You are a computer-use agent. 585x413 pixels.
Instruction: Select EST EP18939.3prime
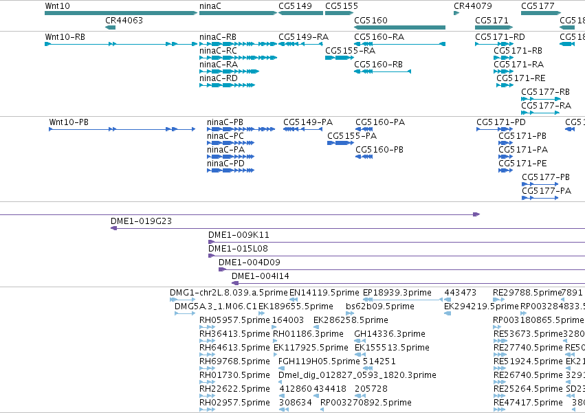tap(403, 300)
